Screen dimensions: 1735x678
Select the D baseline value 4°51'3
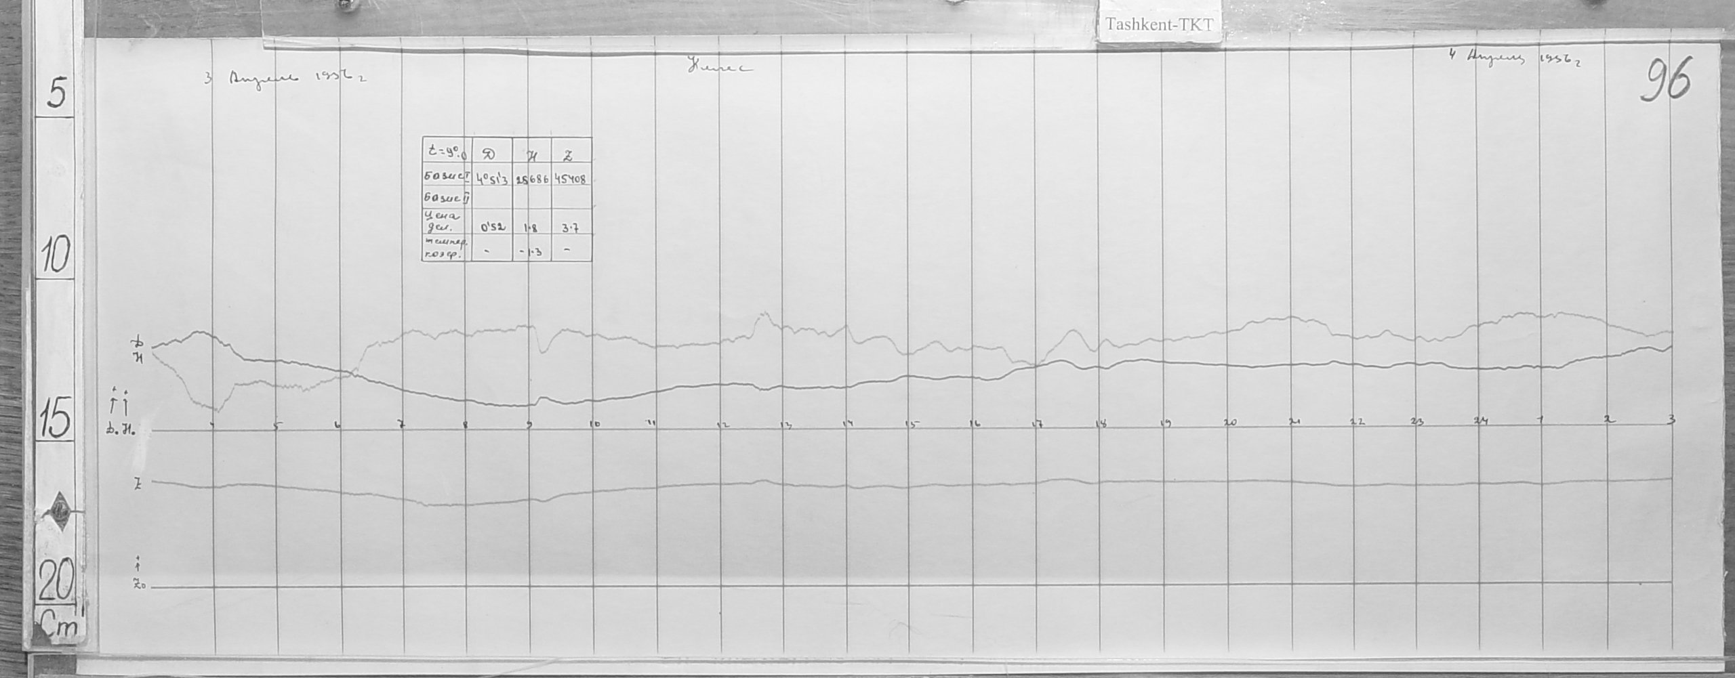click(x=492, y=179)
